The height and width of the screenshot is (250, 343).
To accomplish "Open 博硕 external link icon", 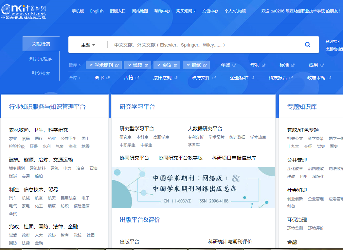I will tap(146, 65).
